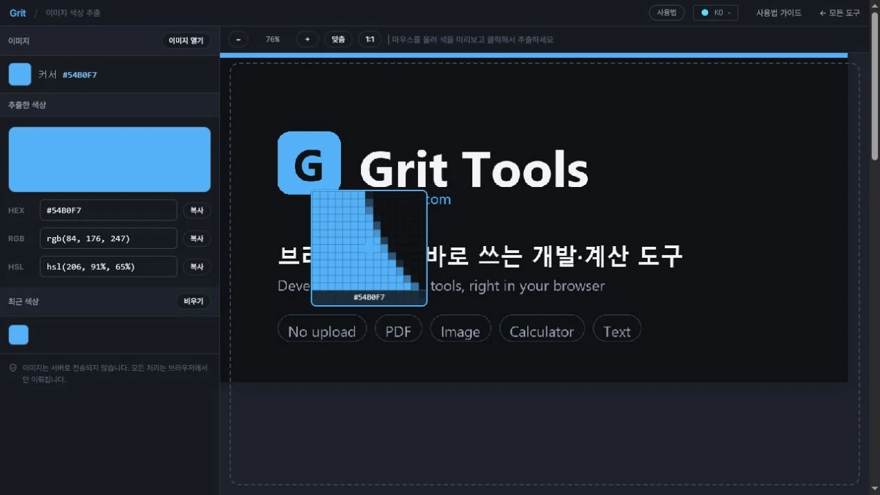This screenshot has height=495, width=880.
Task: Click the 최근 색상 section label
Action: [x=24, y=301]
